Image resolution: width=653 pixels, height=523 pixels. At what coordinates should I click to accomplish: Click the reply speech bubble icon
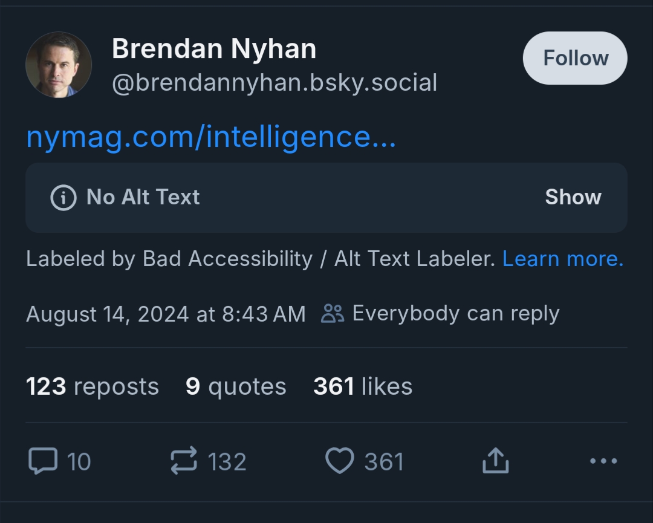click(42, 462)
